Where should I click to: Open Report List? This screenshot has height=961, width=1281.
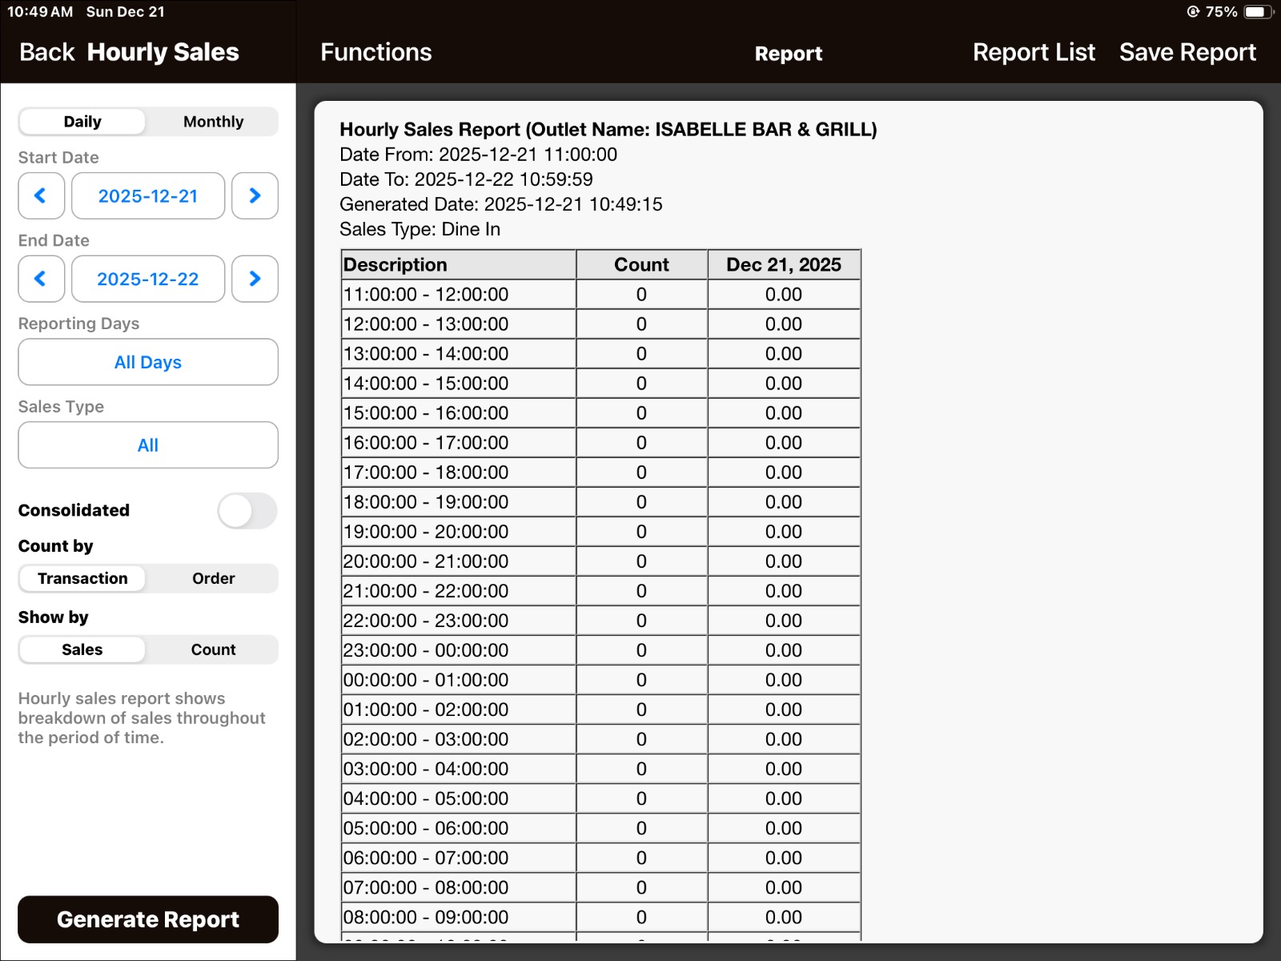[1033, 52]
